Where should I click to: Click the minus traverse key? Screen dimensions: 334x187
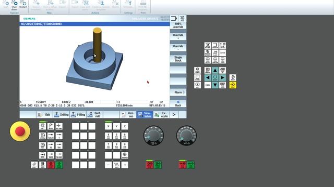[108, 165]
